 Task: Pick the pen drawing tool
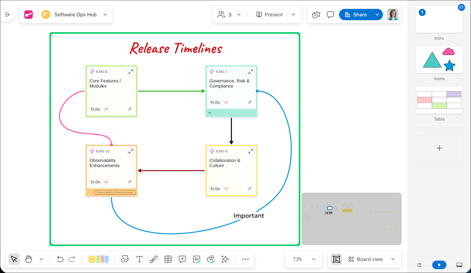(153, 259)
